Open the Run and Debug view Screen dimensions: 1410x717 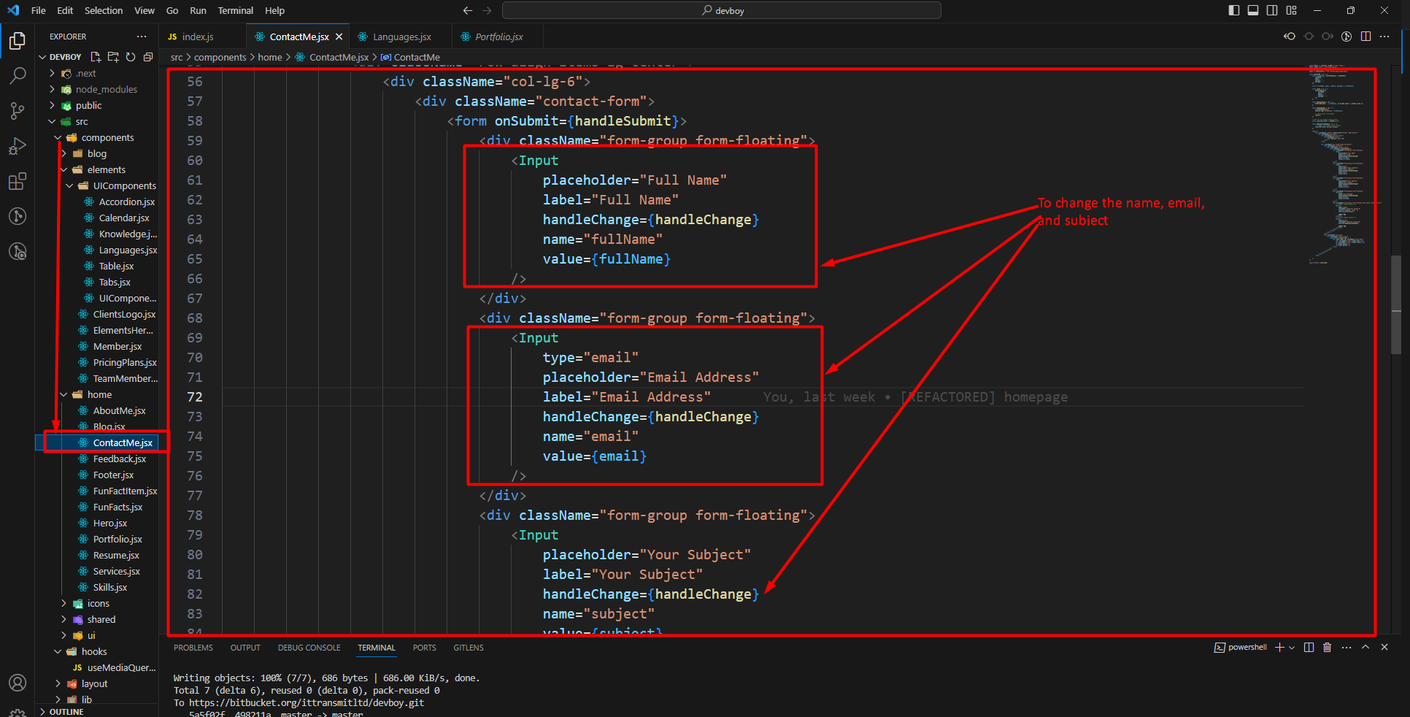18,146
